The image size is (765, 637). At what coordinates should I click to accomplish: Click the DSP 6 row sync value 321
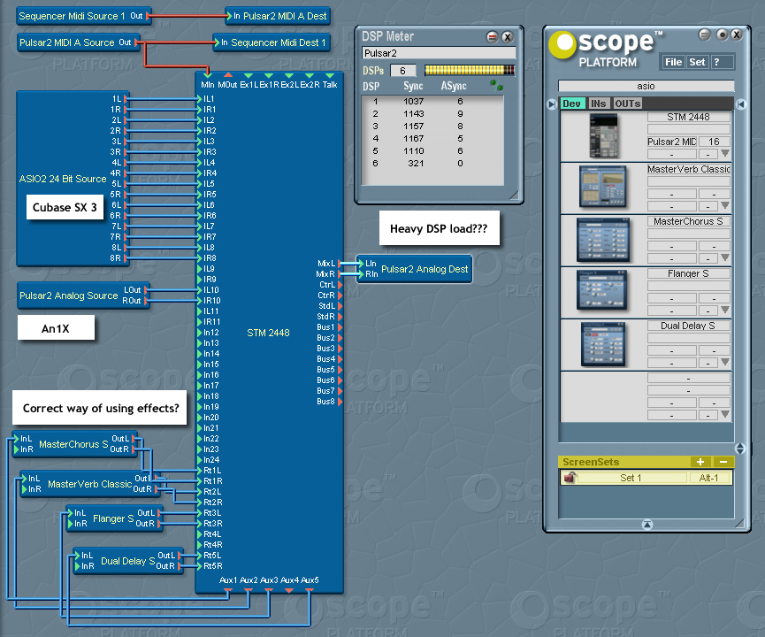tap(415, 164)
